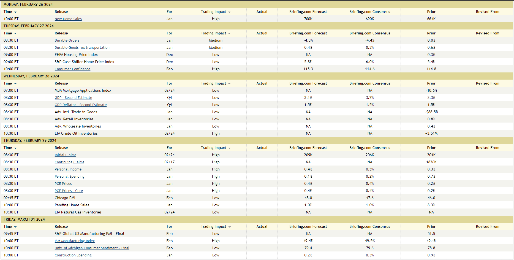The width and height of the screenshot is (514, 260).
Task: Sort Tuesday's releases by the Time arrow
Action: pyautogui.click(x=15, y=34)
